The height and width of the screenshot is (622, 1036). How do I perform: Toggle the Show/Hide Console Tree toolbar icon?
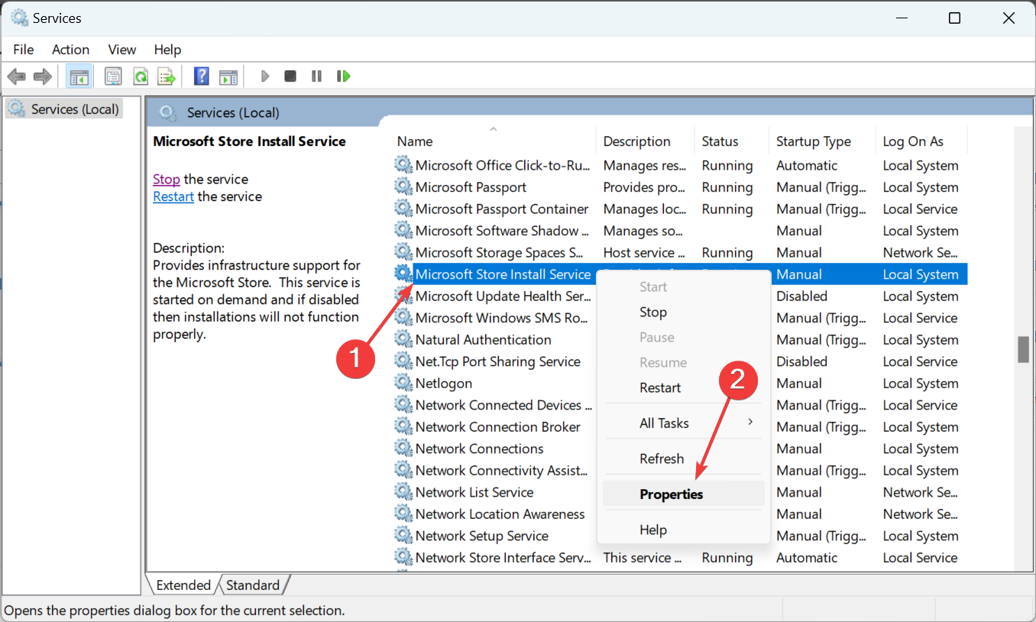(x=79, y=76)
